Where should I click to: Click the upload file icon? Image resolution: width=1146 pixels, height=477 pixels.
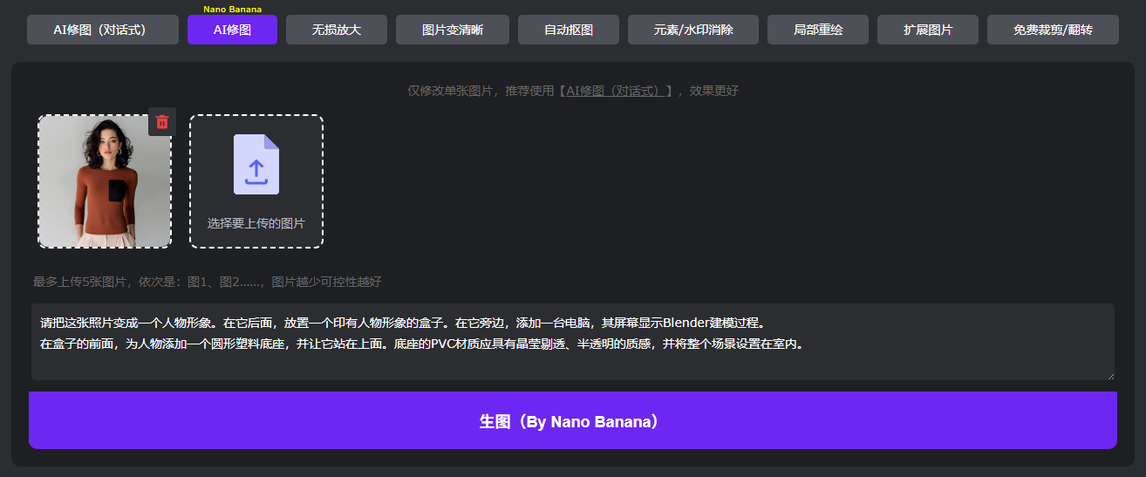256,164
